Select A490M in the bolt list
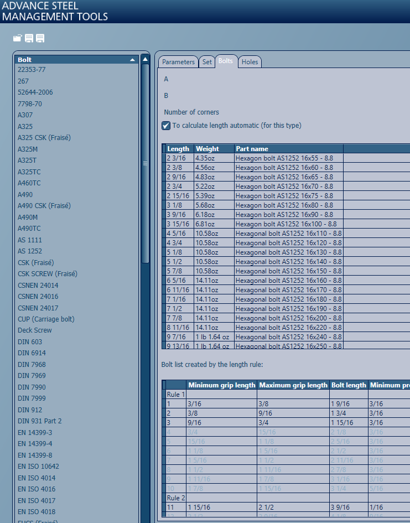The image size is (410, 523). (x=28, y=217)
